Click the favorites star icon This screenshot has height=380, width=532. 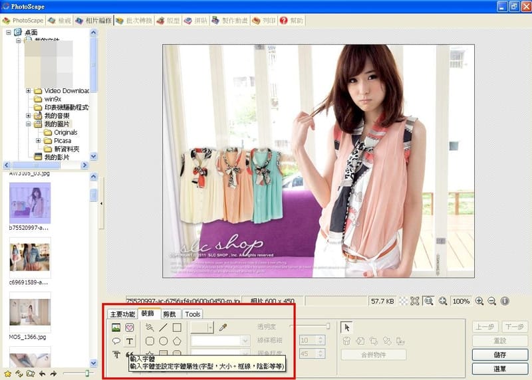tap(7, 373)
